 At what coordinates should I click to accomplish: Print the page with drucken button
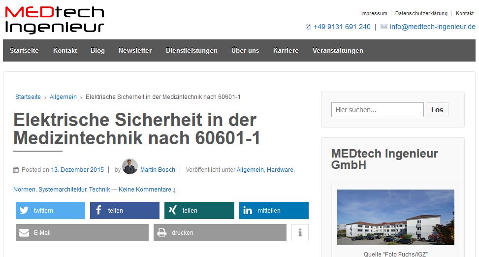pos(220,232)
